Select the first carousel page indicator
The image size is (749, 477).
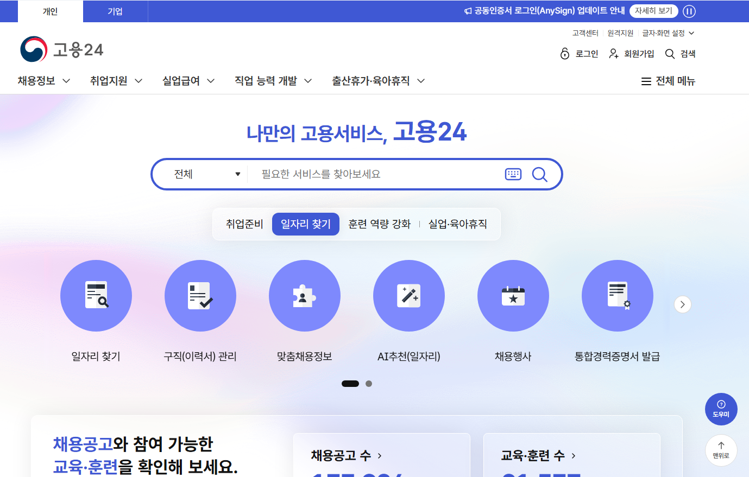[350, 384]
